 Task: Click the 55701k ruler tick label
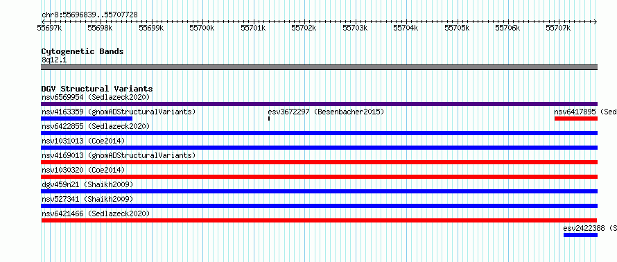tap(253, 28)
